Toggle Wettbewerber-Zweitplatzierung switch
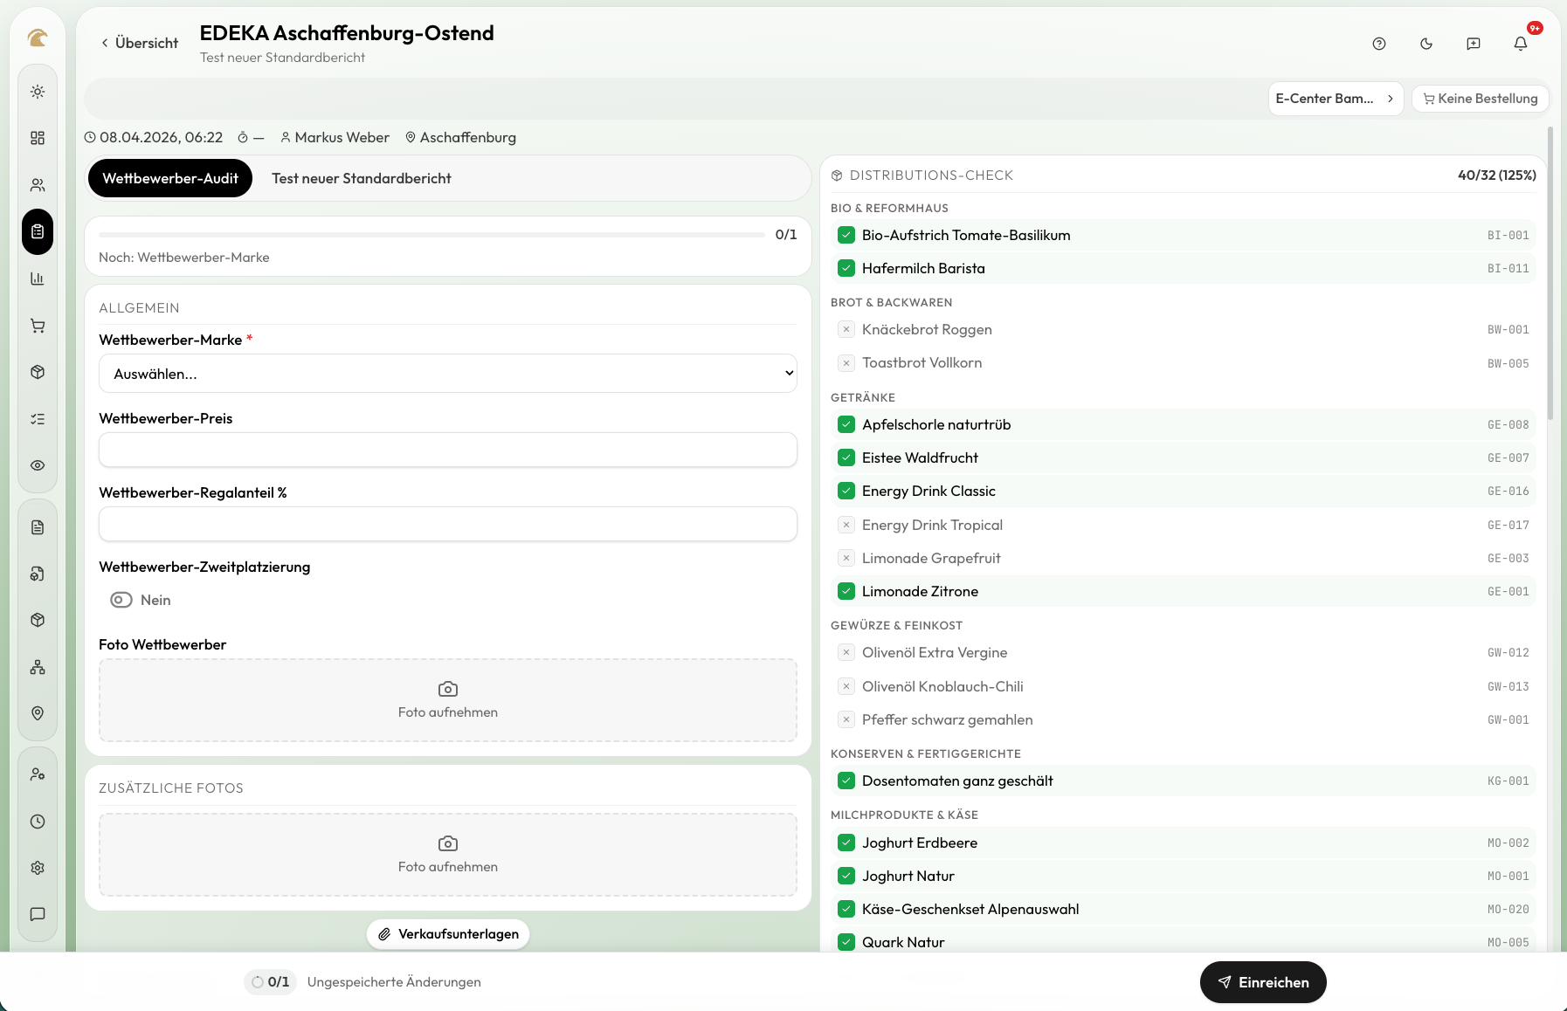 click(x=121, y=600)
